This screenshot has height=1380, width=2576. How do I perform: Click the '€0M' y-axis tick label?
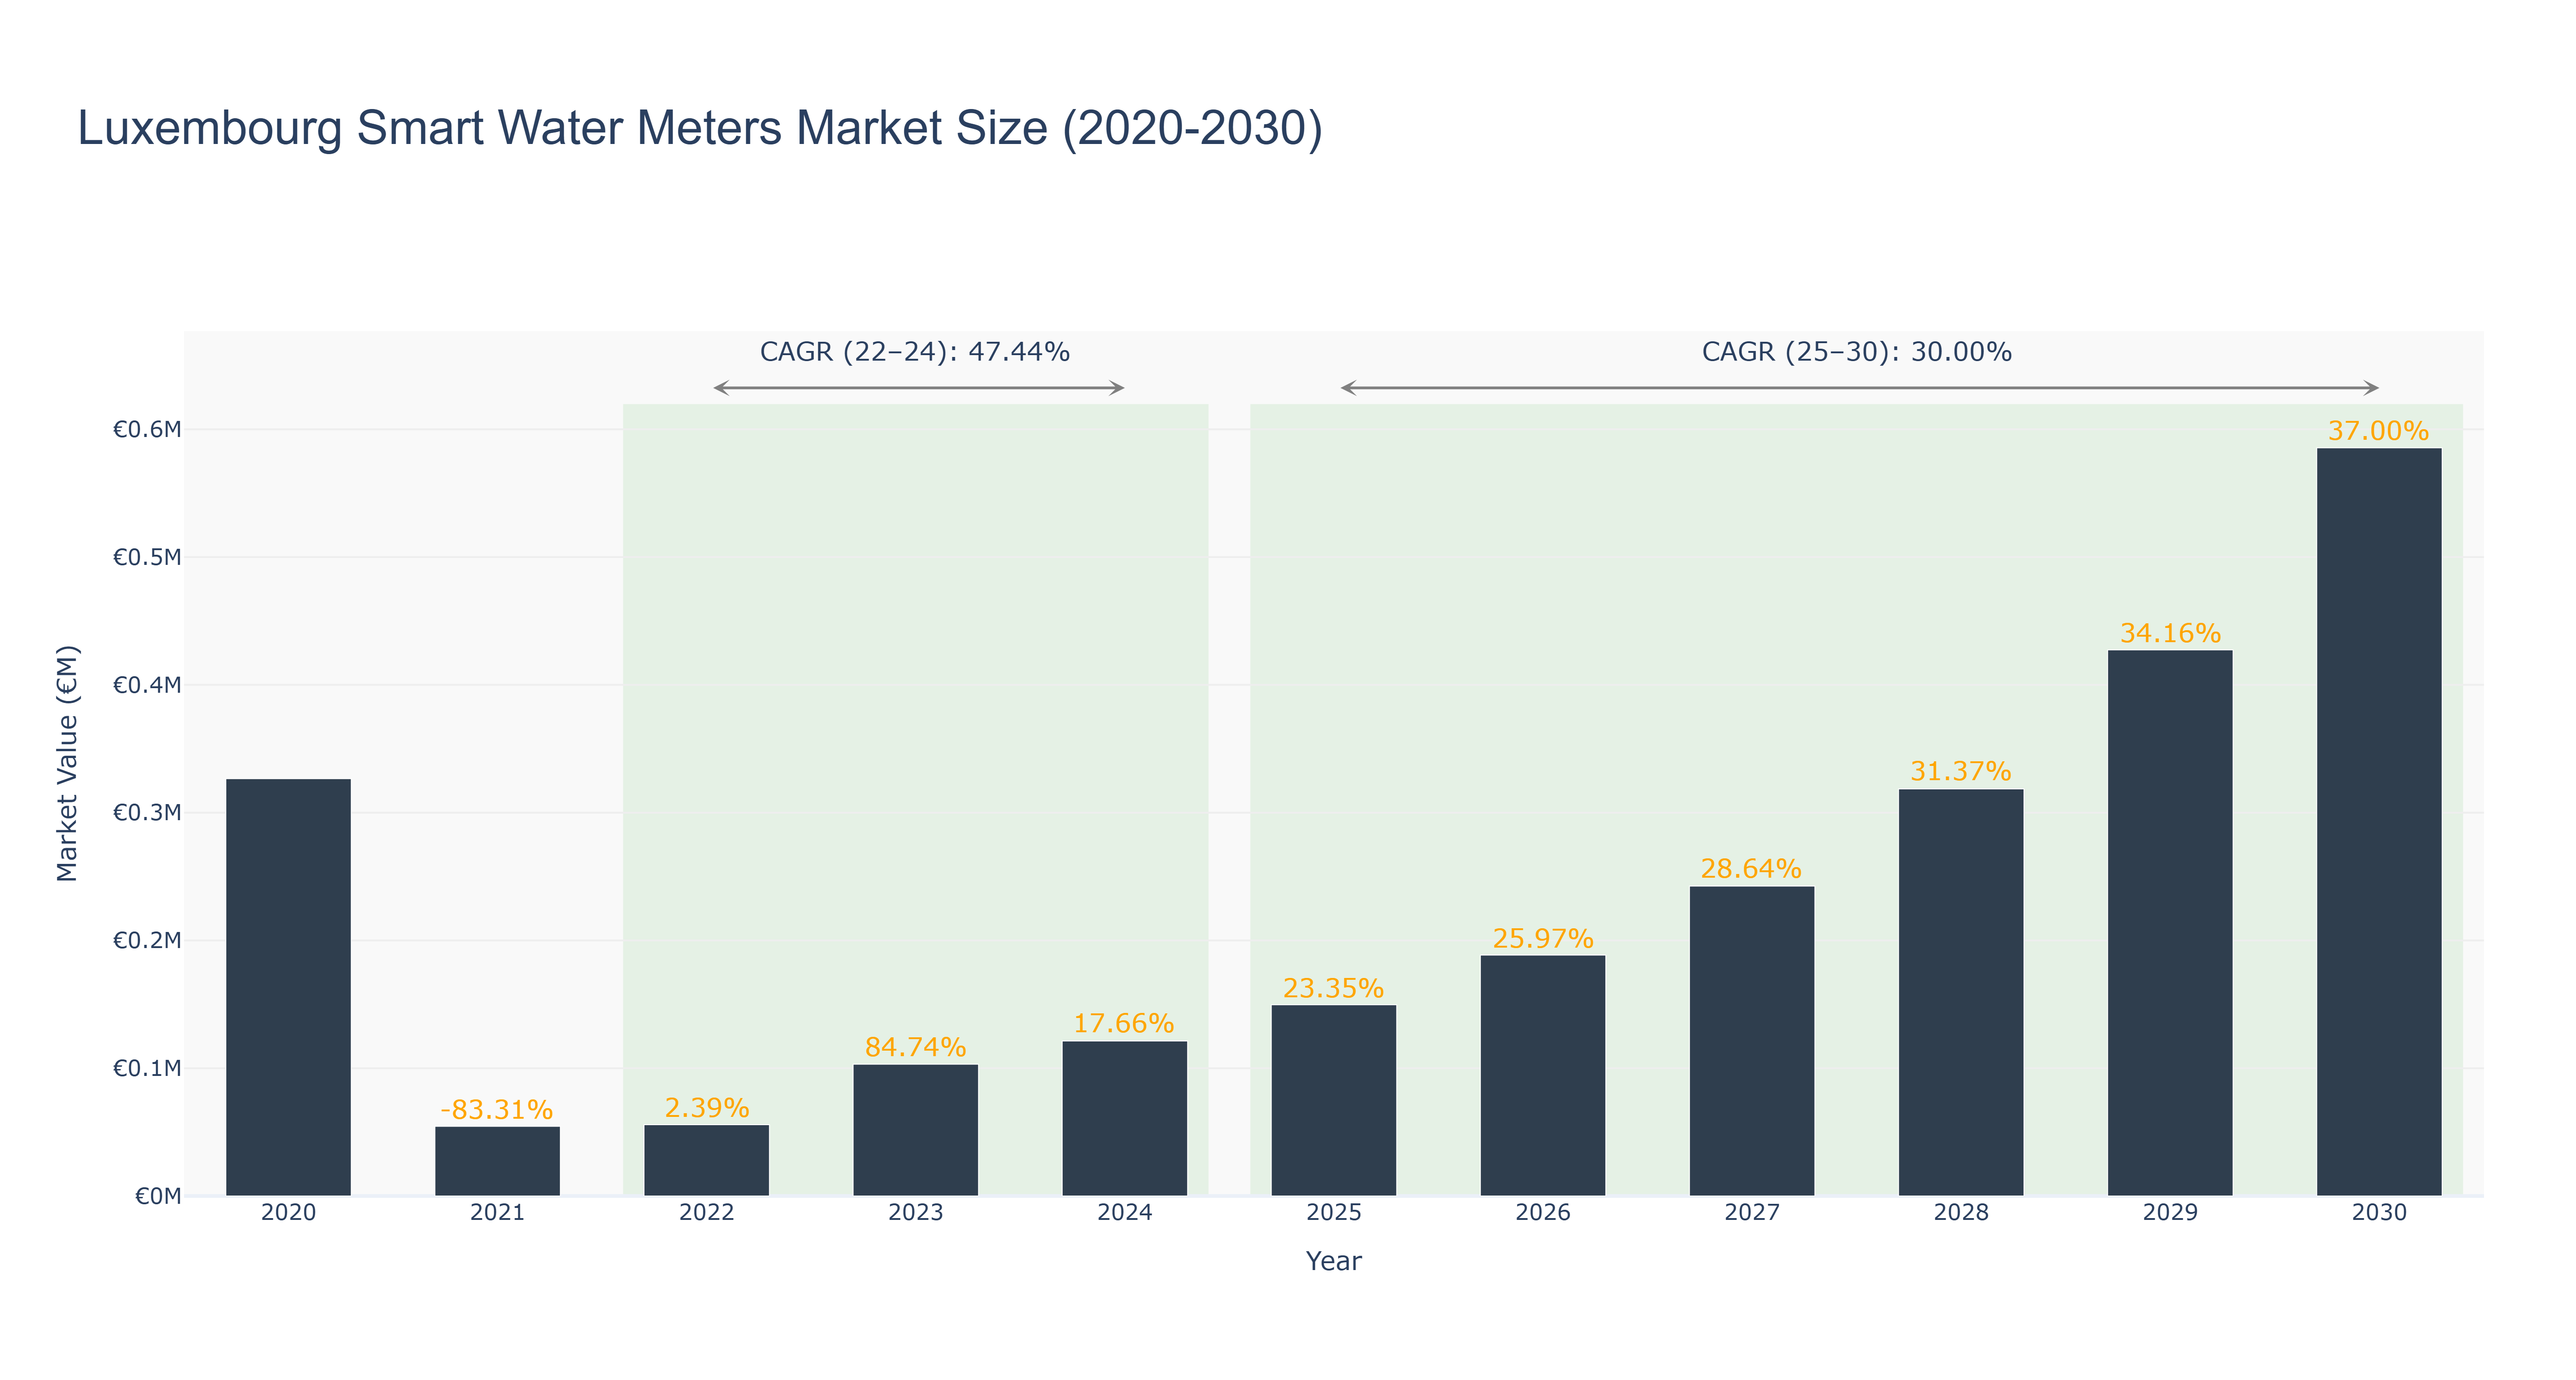tap(158, 1196)
